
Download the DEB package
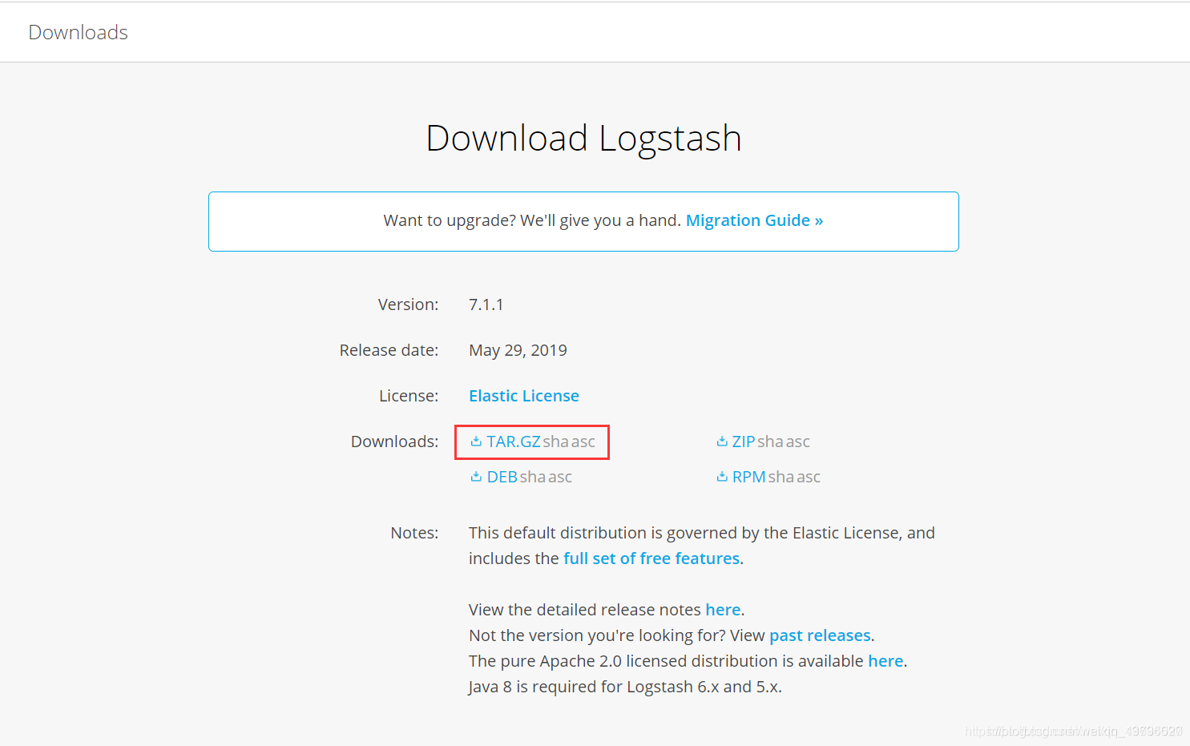click(502, 477)
